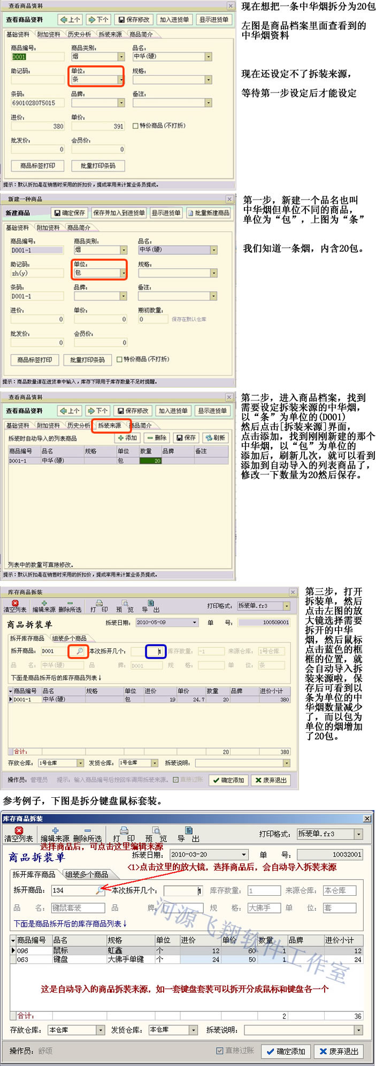The image size is (376, 1066).
Task: Open 单位 dropdown showing 包
Action: 123,273
